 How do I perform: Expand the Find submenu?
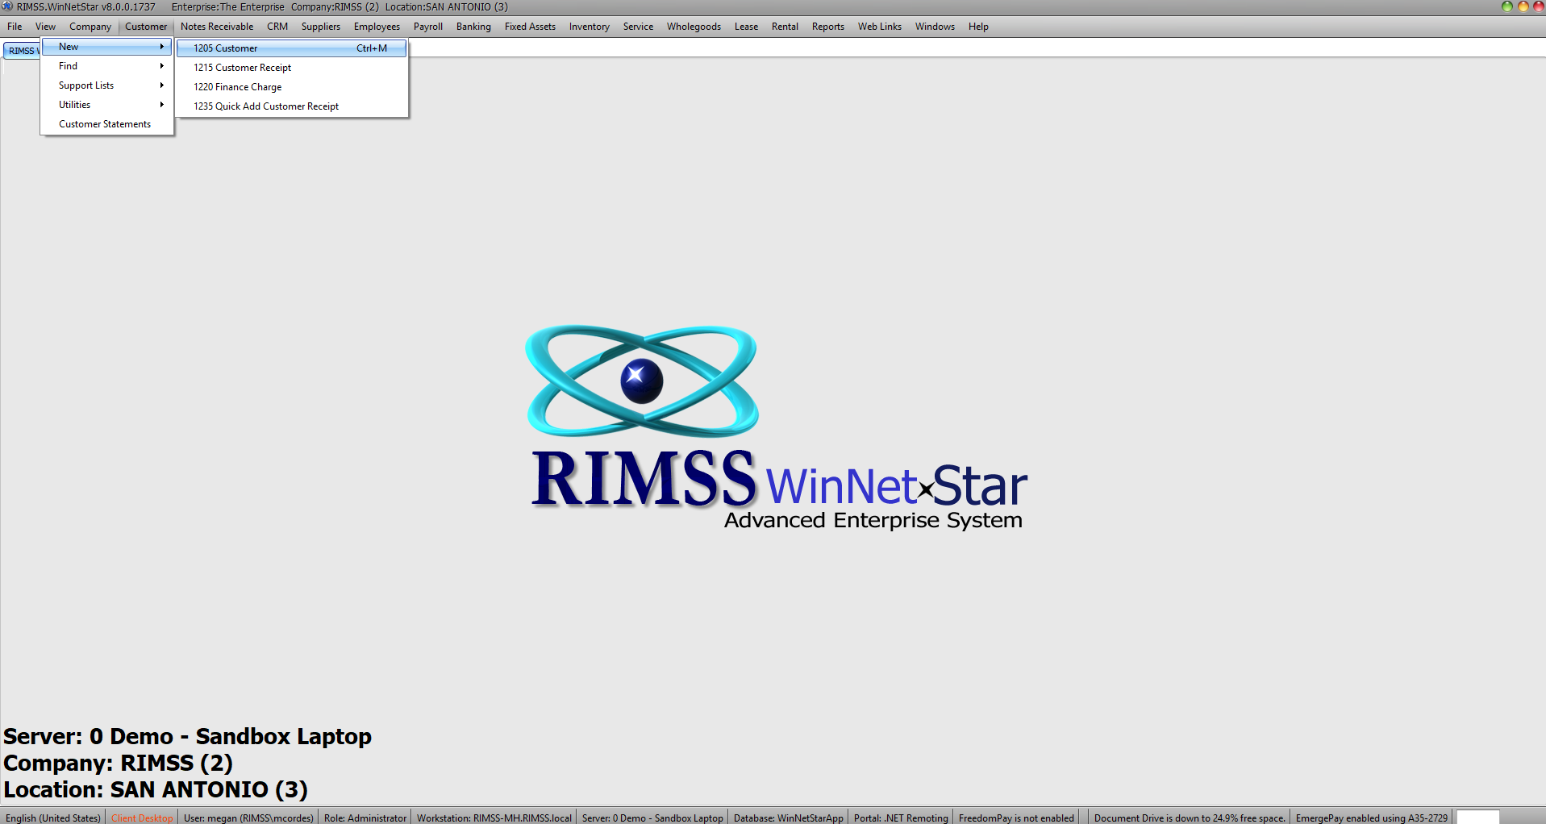click(x=106, y=66)
